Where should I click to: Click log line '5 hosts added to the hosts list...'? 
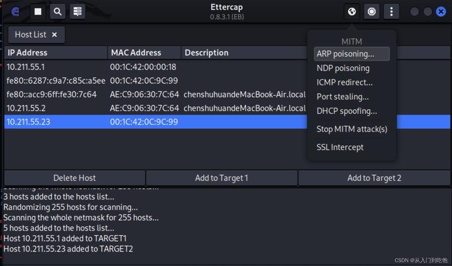click(59, 228)
